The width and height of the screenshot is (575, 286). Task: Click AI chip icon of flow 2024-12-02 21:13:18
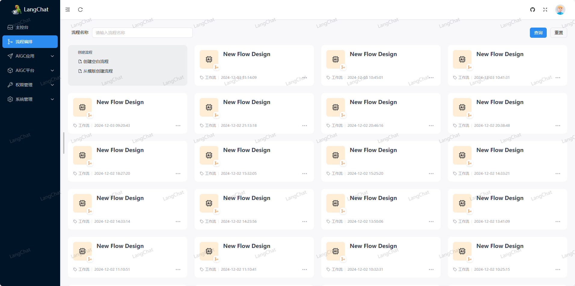pos(209,107)
